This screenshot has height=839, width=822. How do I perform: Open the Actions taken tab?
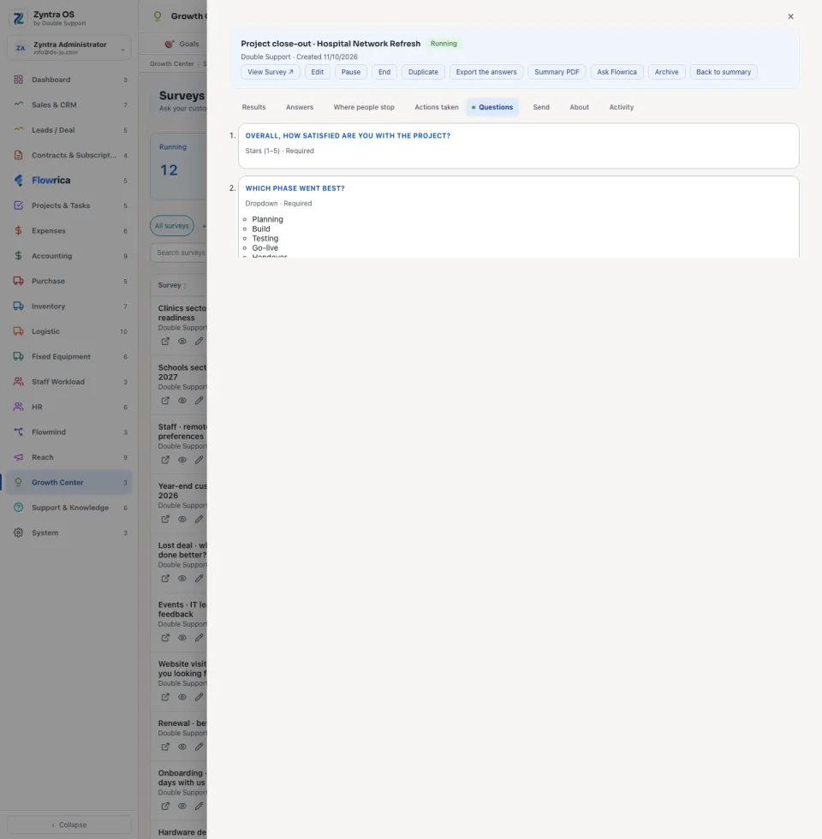(x=437, y=107)
